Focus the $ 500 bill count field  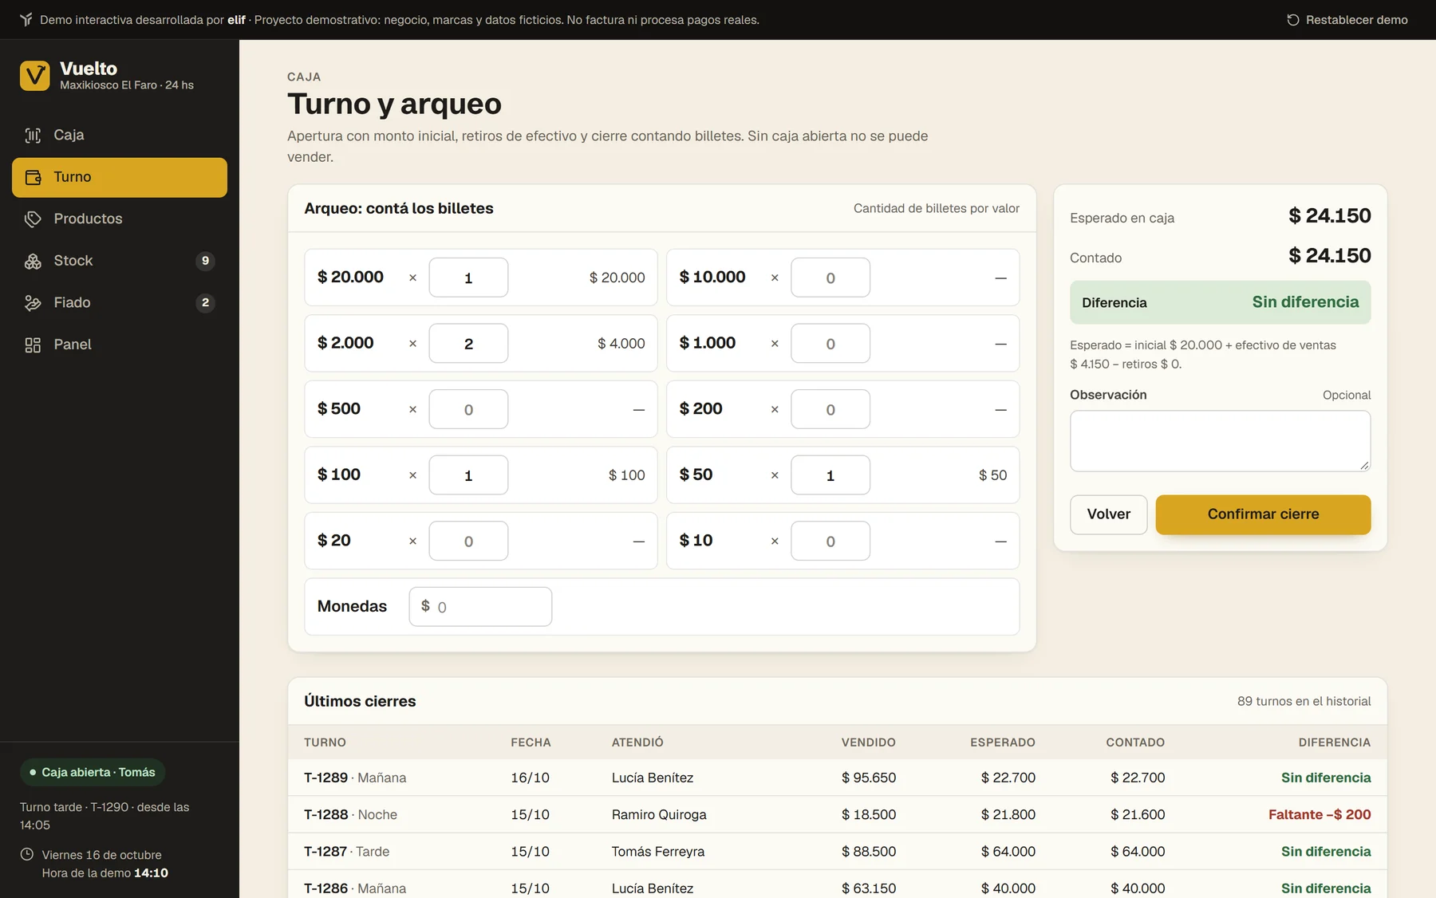pos(468,409)
